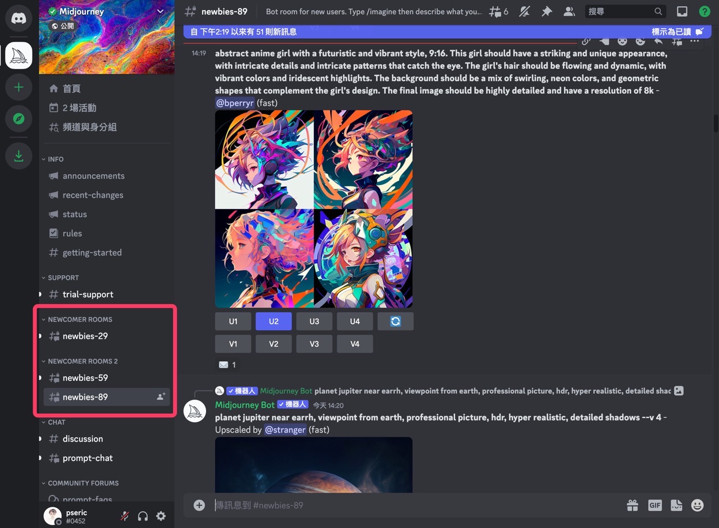Click the pseric user avatar
This screenshot has height=528, width=719.
pos(53,516)
